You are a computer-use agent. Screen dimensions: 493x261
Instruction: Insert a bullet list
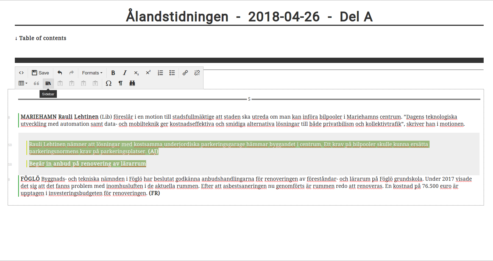click(x=172, y=73)
